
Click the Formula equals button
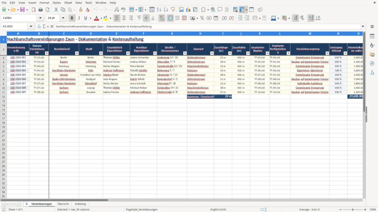click(52, 26)
